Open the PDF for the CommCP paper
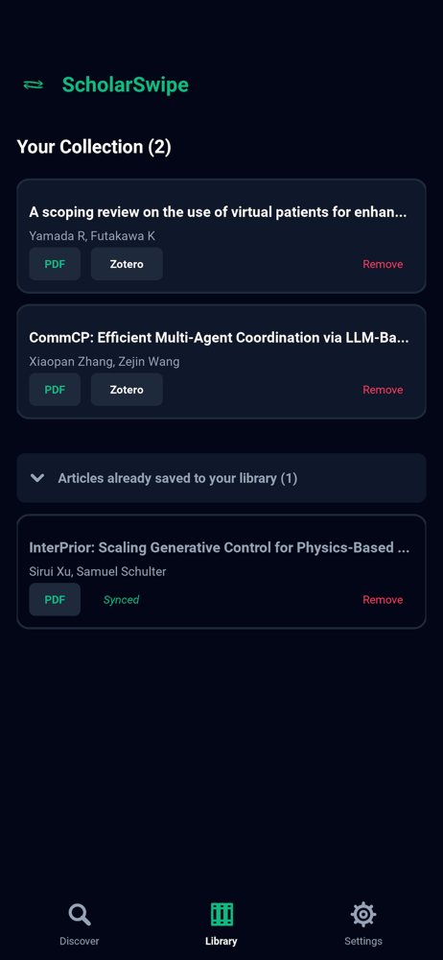Image resolution: width=443 pixels, height=960 pixels. [55, 390]
